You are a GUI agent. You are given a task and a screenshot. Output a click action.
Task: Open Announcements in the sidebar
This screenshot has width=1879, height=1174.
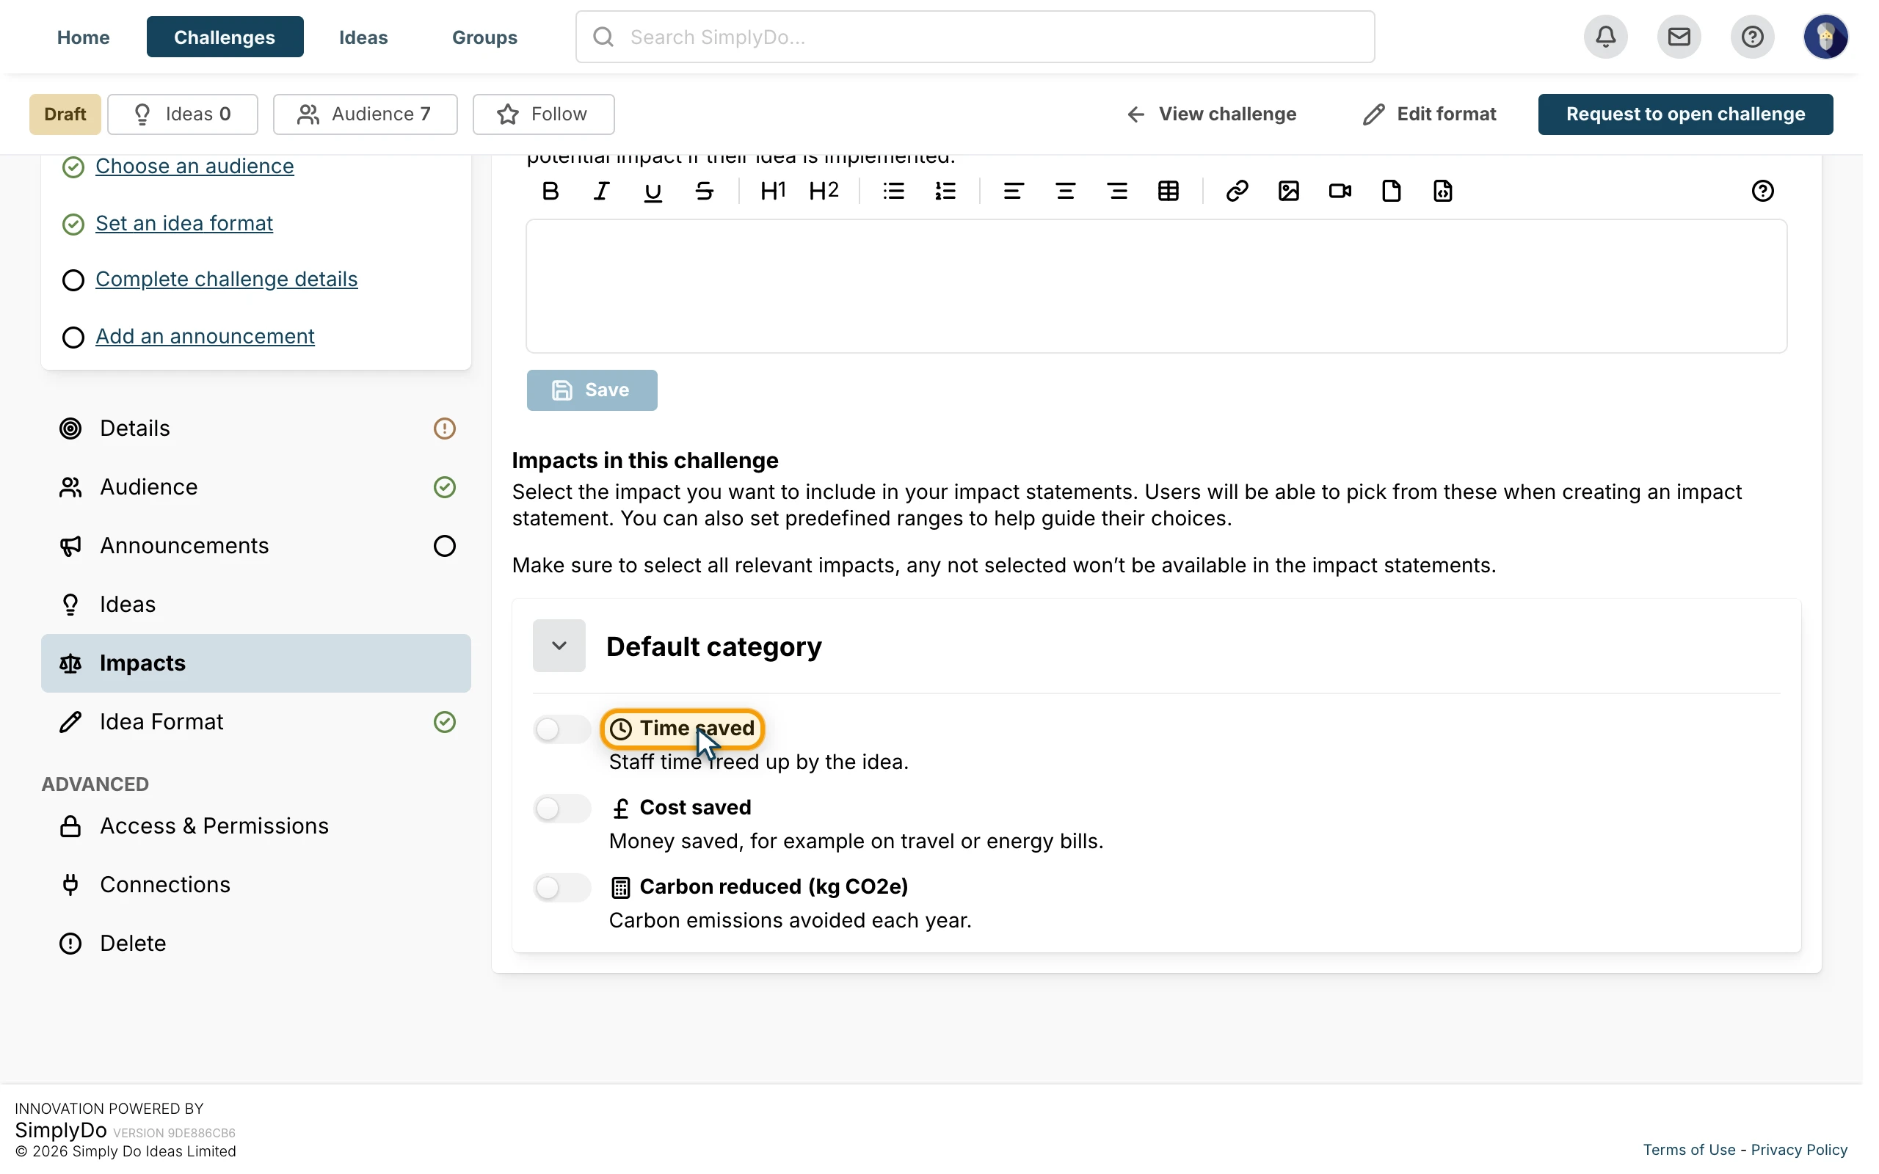(256, 546)
